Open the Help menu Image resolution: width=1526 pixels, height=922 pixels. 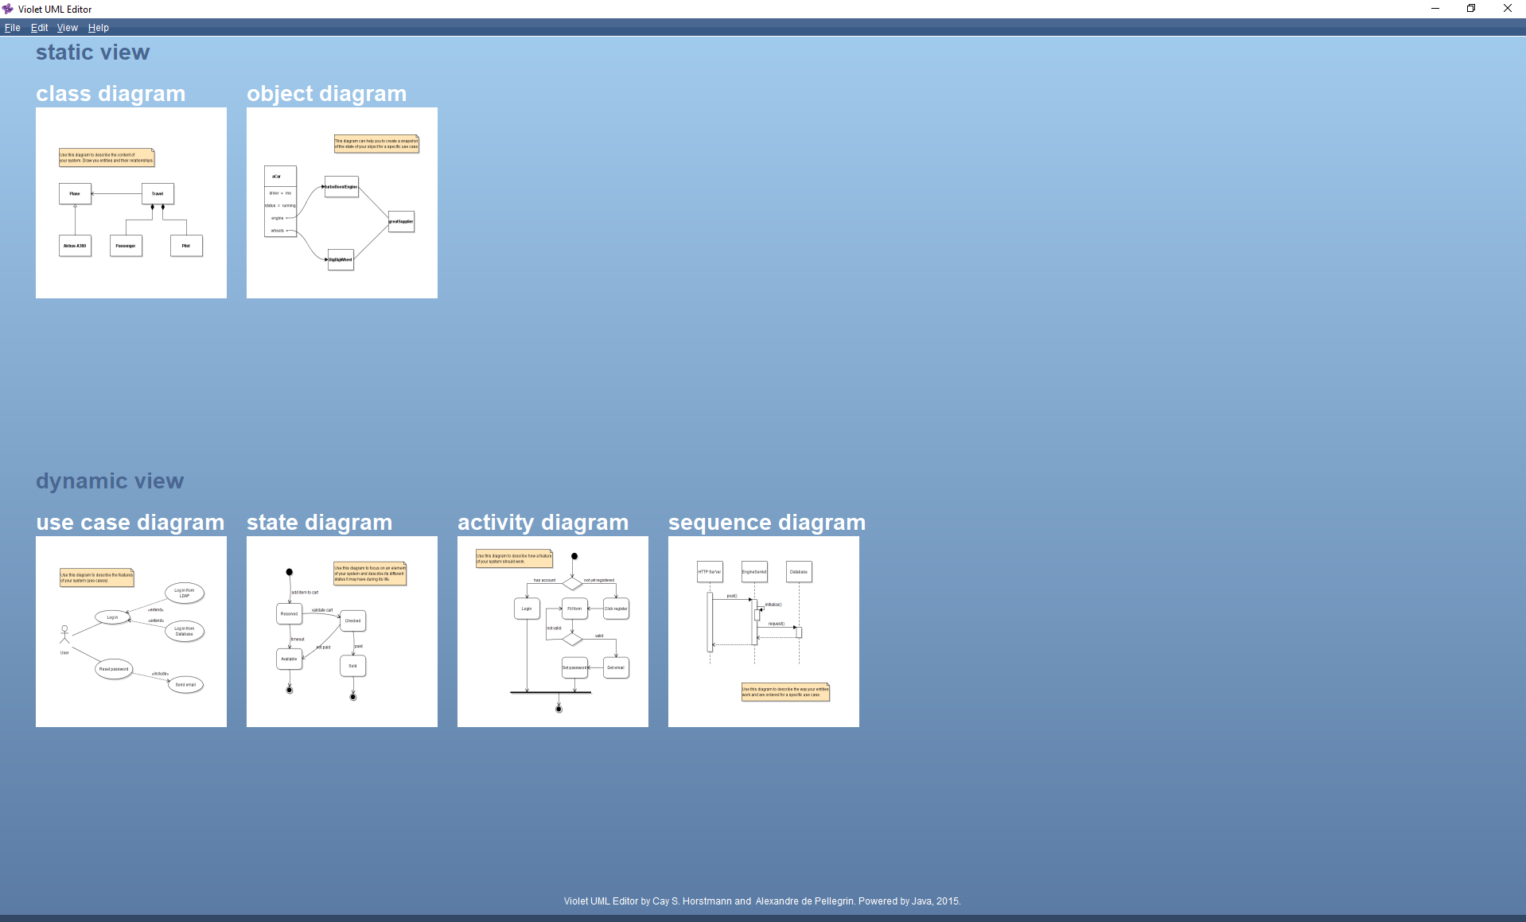click(99, 28)
